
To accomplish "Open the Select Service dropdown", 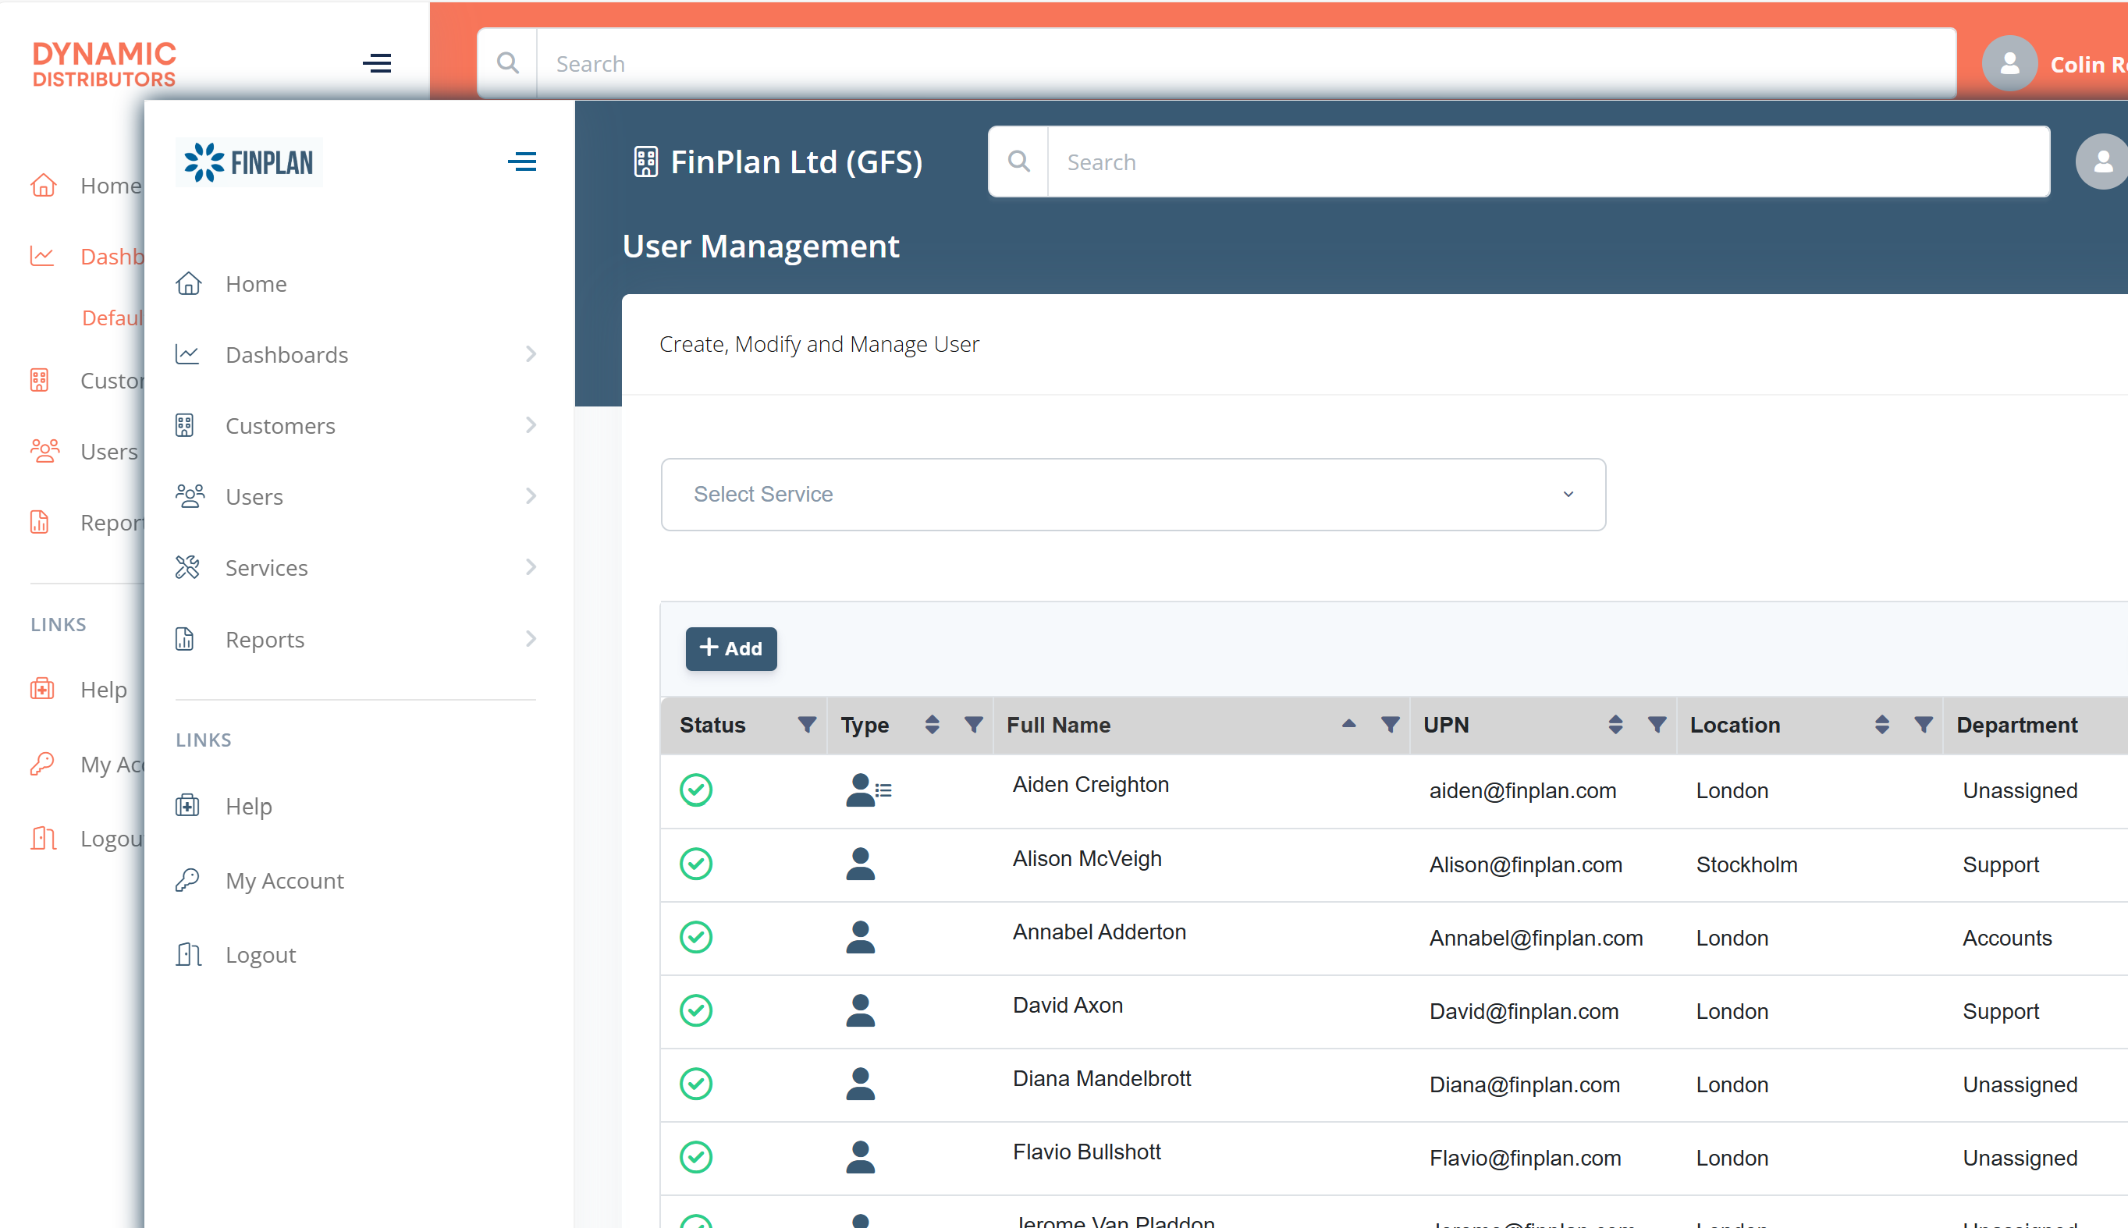I will point(1133,494).
